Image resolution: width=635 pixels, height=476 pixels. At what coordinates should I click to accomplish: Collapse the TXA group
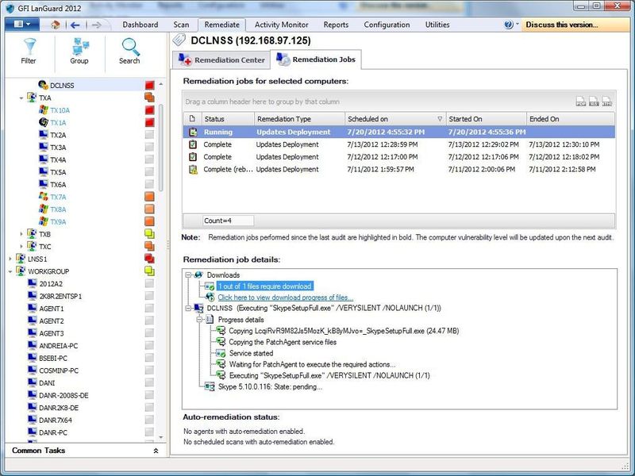click(21, 98)
